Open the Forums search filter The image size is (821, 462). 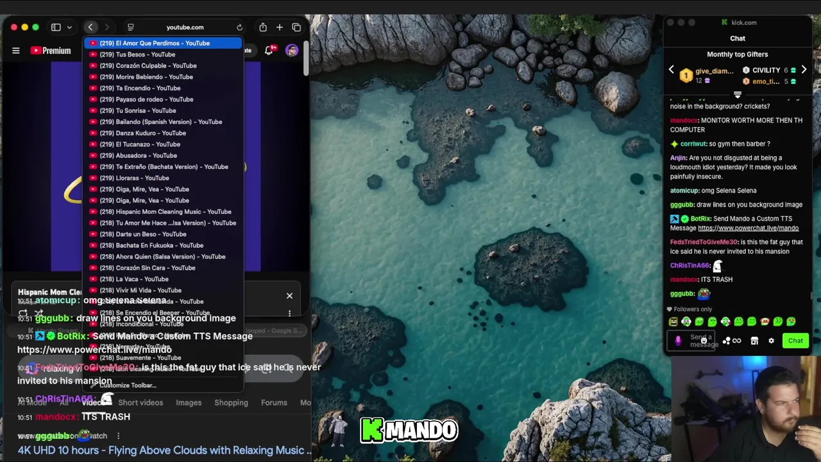pos(274,402)
